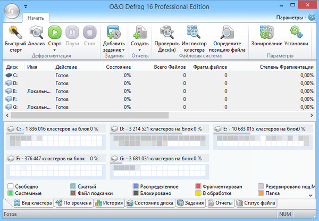
Task: Open the Зонирование icon
Action: (x=266, y=32)
